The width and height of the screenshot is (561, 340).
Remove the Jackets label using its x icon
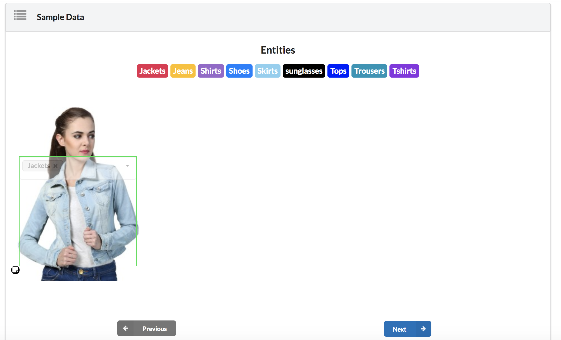pyautogui.click(x=55, y=166)
